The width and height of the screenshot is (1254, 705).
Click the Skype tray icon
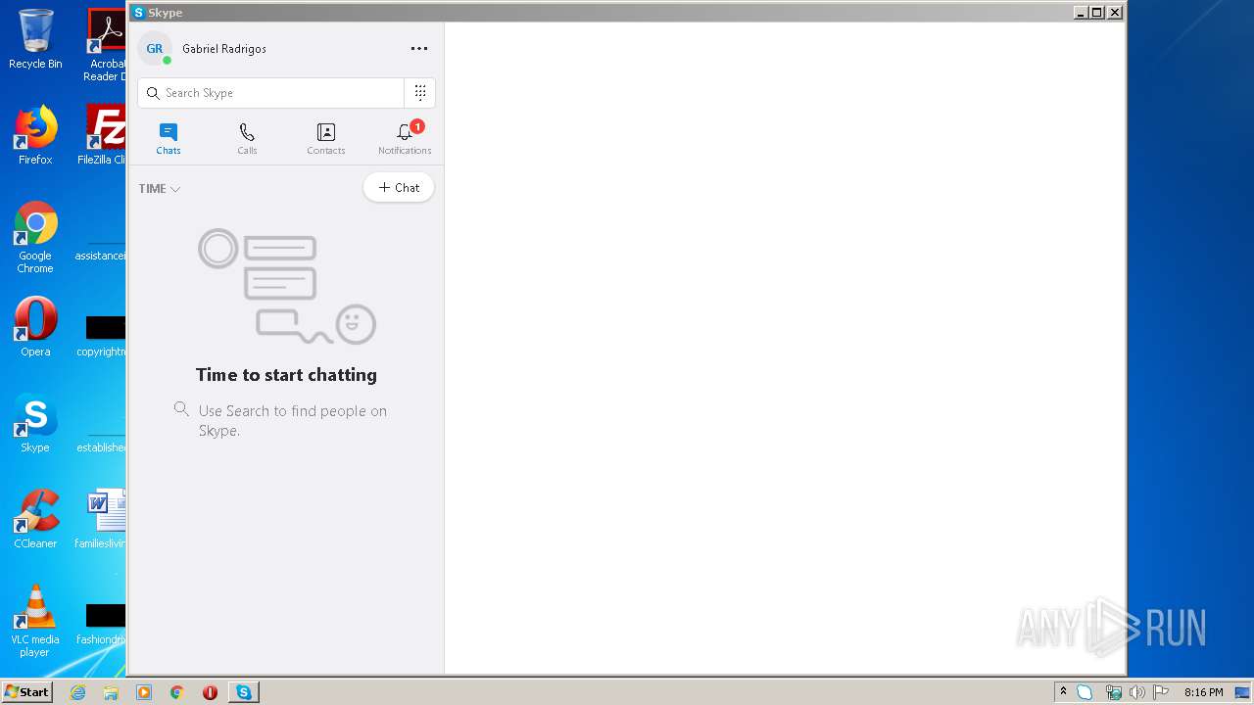point(1085,692)
